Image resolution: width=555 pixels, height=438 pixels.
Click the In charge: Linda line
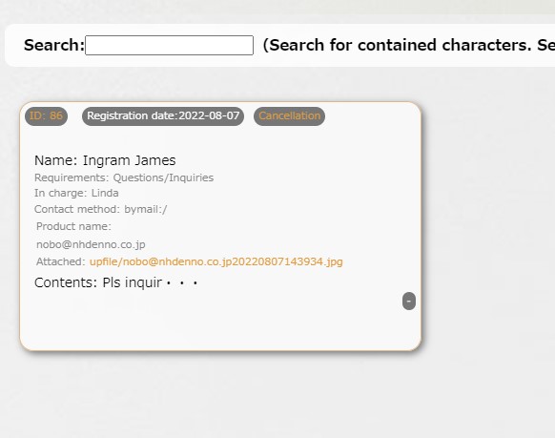[x=76, y=193]
